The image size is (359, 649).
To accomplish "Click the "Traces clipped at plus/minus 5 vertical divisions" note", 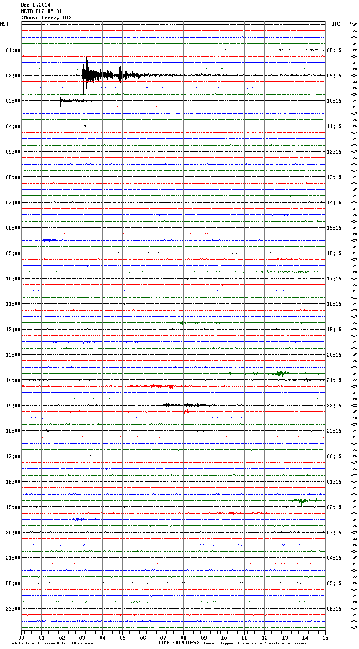I will point(255,643).
